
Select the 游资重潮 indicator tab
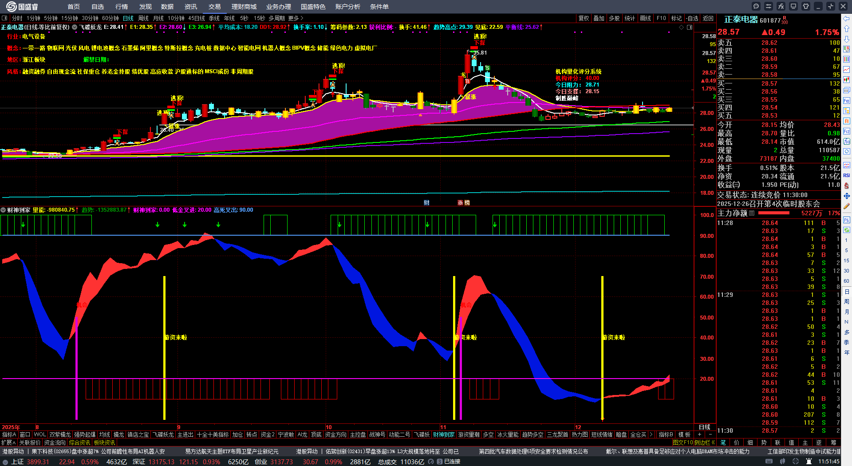(469, 434)
